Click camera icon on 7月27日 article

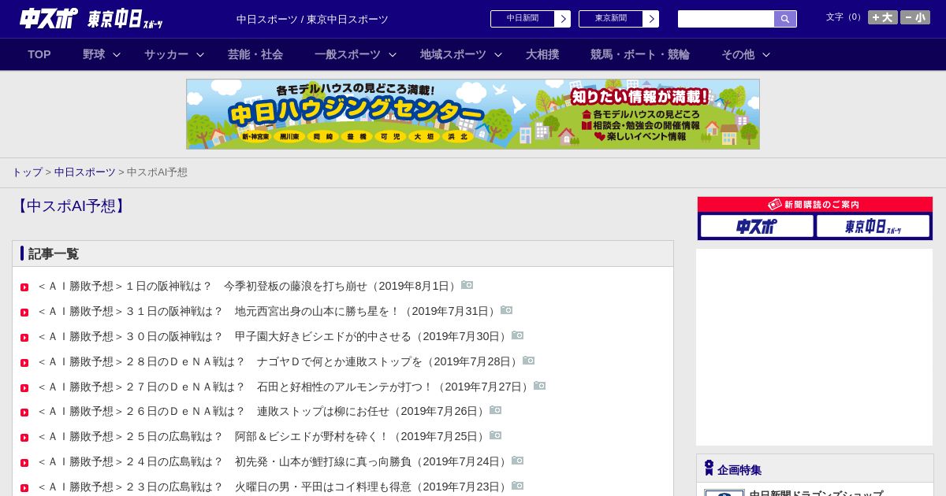click(540, 386)
